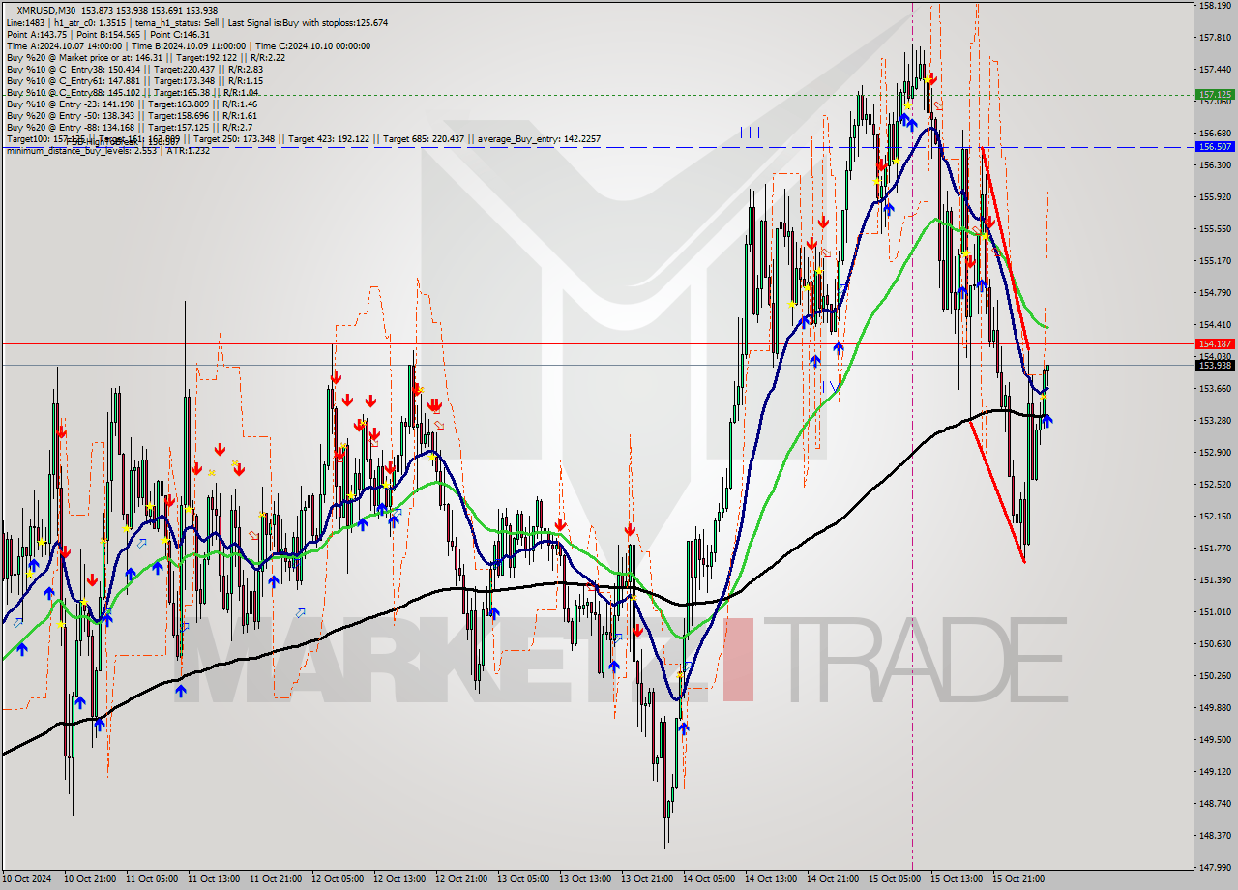Click the '10 Oct 21:00' time axis label

coord(90,879)
